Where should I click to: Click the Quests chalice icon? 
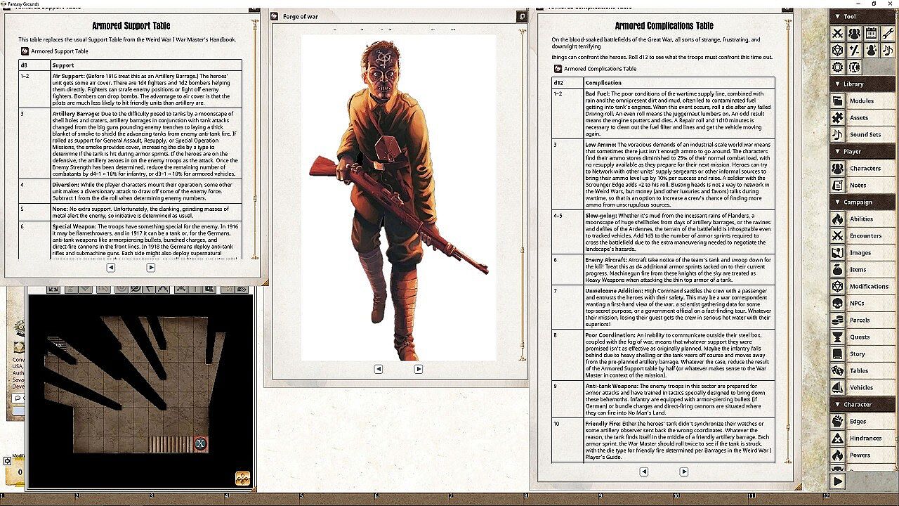click(837, 337)
